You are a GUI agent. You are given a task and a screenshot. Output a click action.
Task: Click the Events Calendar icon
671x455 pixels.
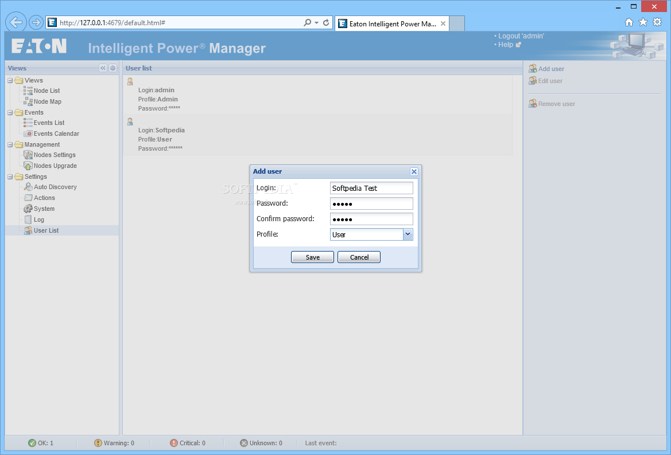pyautogui.click(x=28, y=134)
